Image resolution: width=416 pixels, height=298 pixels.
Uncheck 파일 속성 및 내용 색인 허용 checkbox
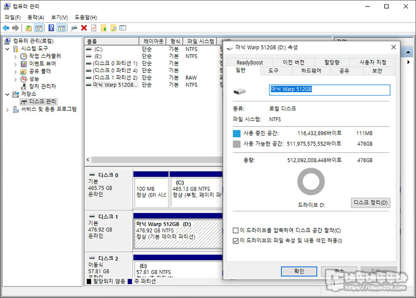(x=236, y=241)
